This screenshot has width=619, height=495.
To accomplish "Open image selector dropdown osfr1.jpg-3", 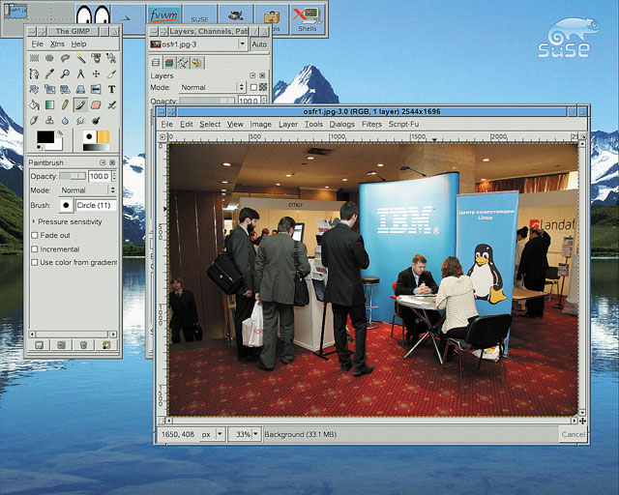I will click(x=198, y=44).
